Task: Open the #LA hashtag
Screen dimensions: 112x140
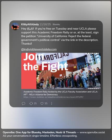Action: (x=30, y=29)
